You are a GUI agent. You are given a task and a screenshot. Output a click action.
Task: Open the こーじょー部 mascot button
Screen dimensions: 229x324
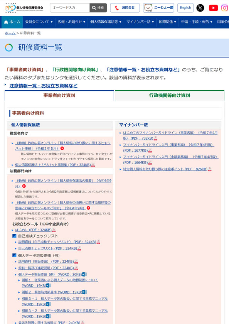coord(158,8)
